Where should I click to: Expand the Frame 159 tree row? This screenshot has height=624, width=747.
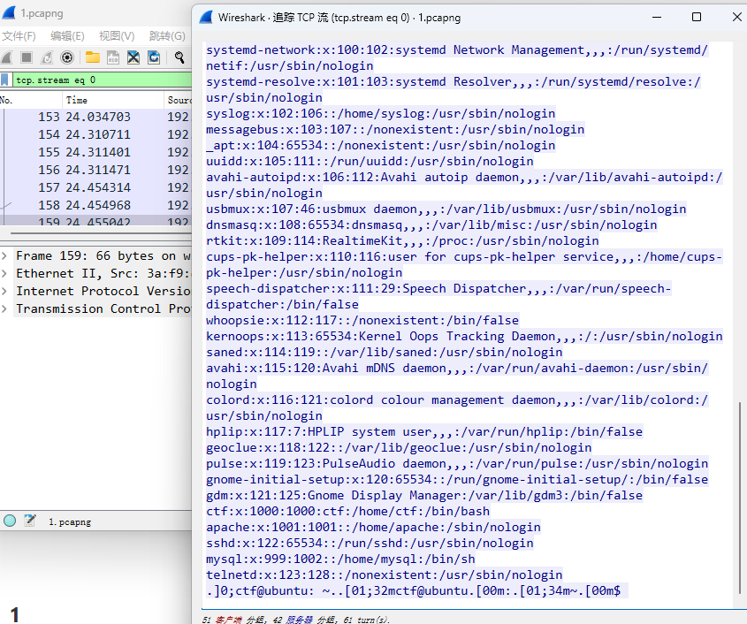6,256
